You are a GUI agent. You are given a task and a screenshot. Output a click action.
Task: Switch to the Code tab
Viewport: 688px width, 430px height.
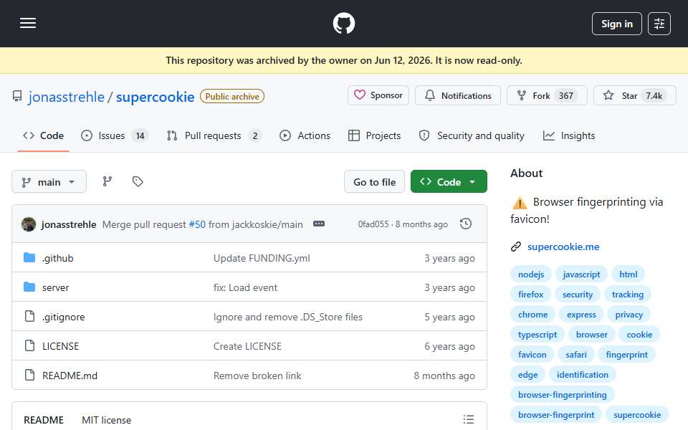[x=43, y=135]
